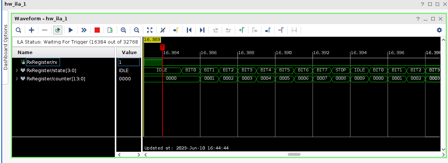
Task: Zoom fit the whole waveform
Action: (x=150, y=30)
